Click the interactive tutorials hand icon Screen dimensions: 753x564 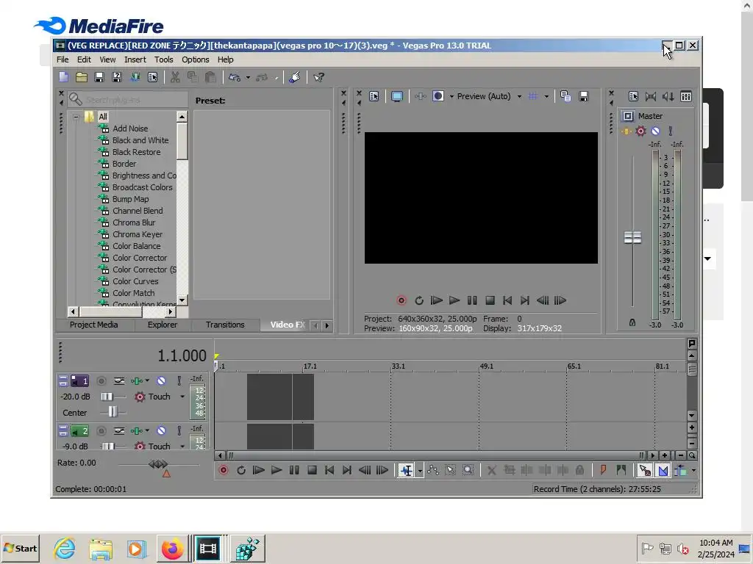pos(295,77)
